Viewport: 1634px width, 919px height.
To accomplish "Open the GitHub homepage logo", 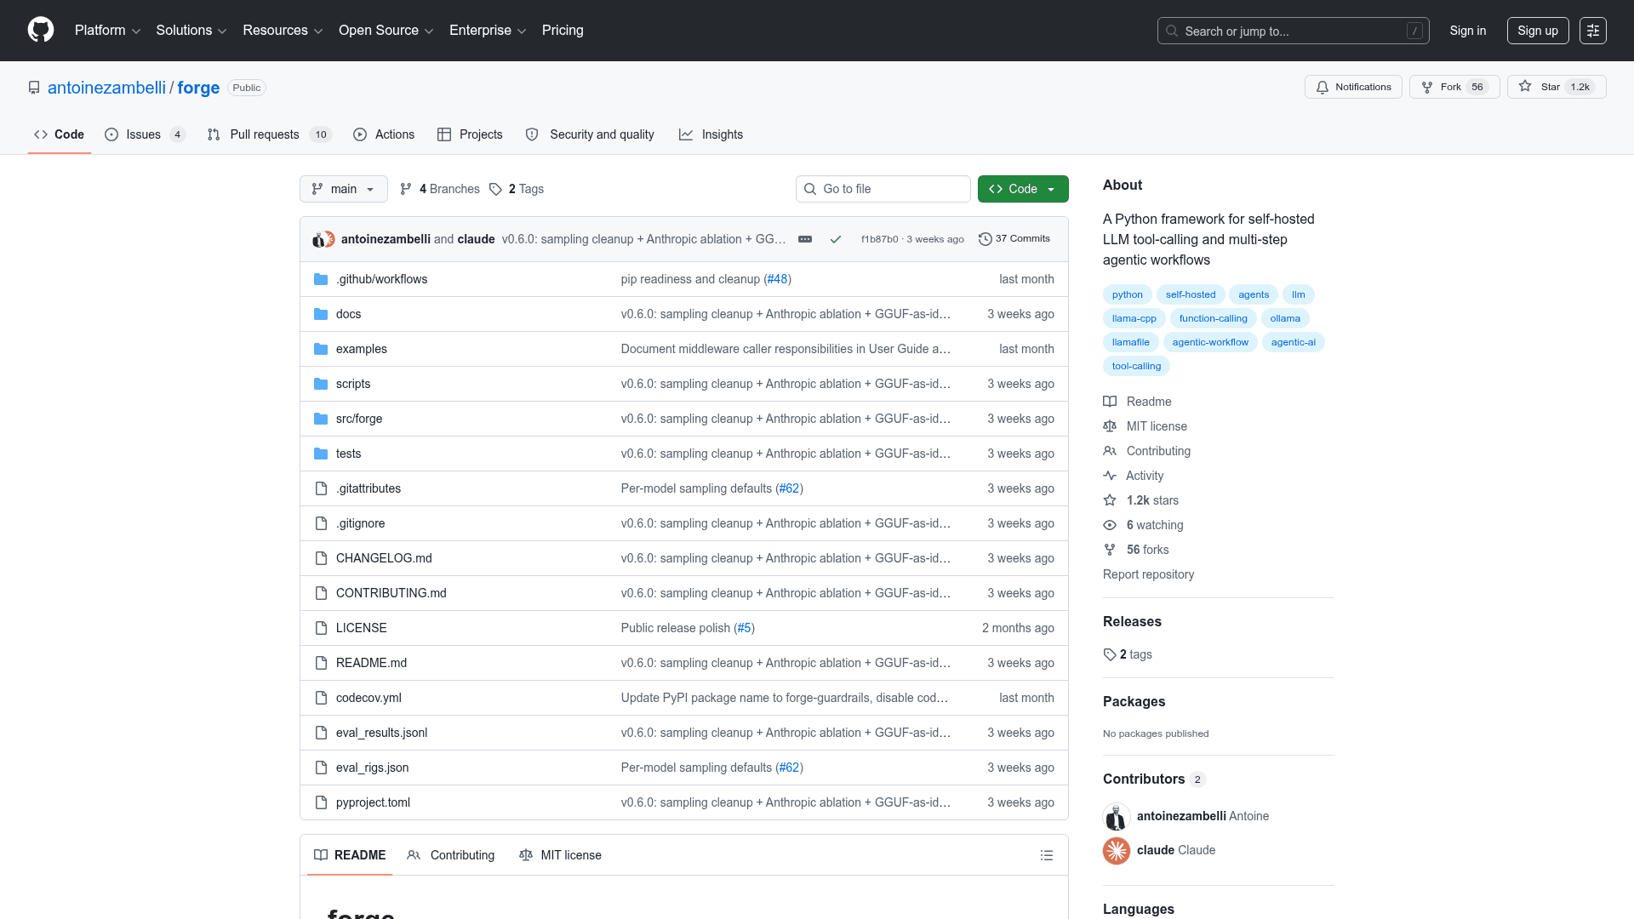I will [41, 30].
